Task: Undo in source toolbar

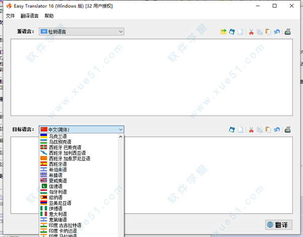Action: (277, 32)
